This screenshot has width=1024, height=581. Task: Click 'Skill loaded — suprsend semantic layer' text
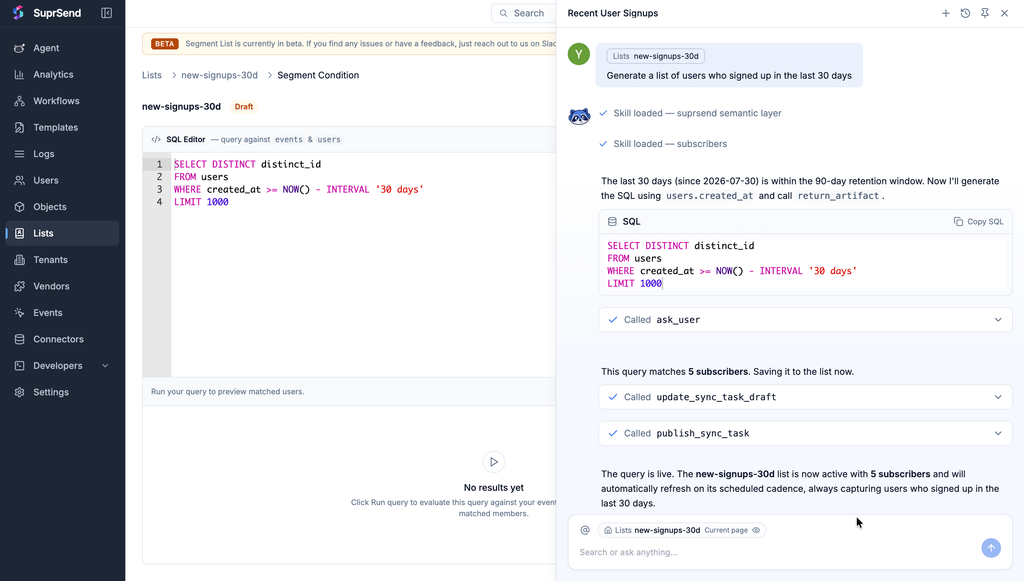(x=697, y=113)
